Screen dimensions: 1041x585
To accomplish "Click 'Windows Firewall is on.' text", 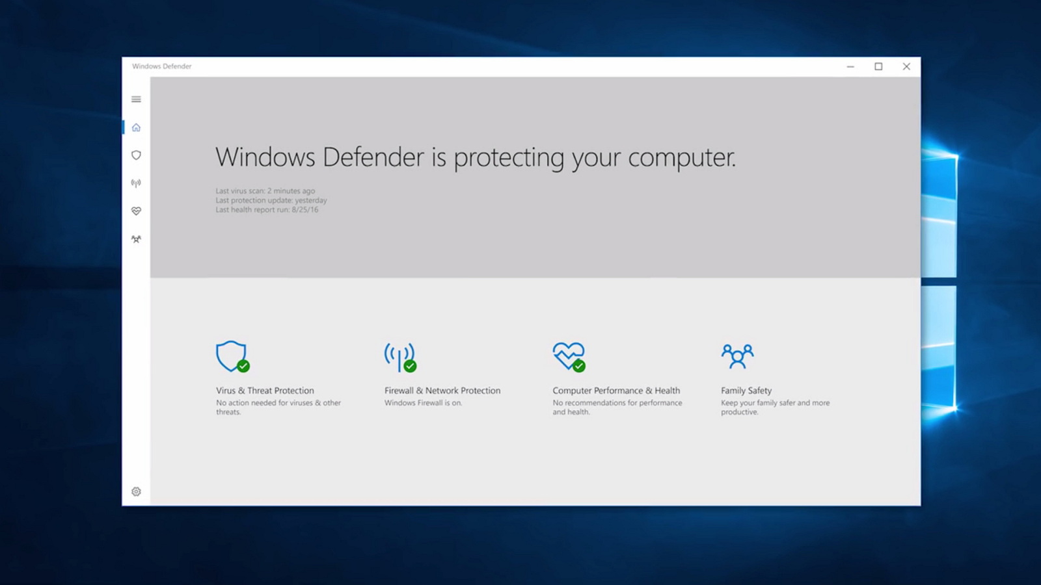I will coord(423,403).
